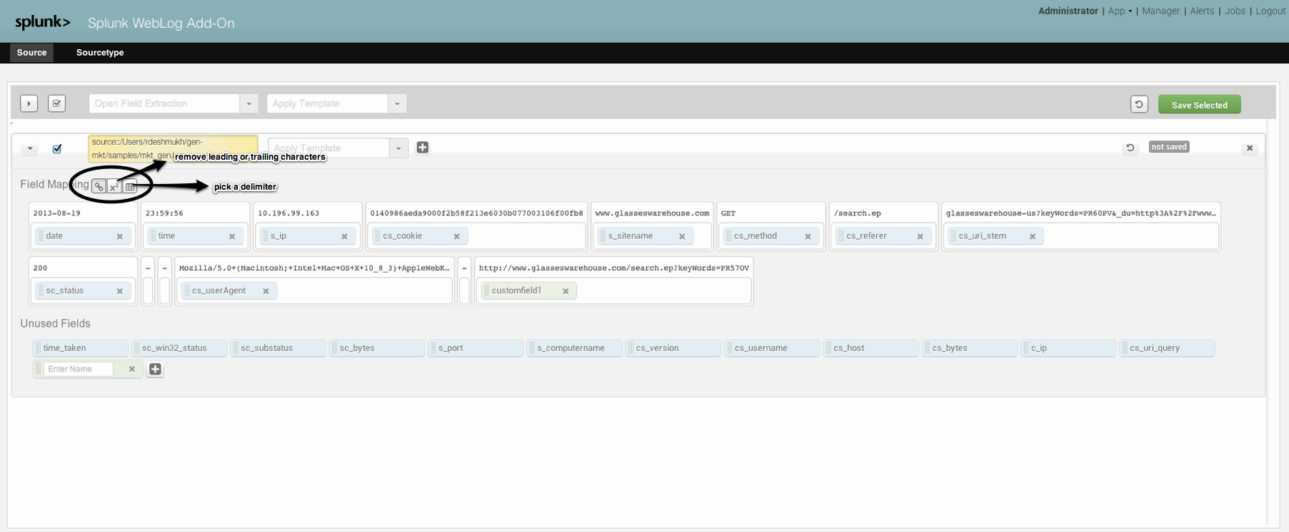Image resolution: width=1289 pixels, height=532 pixels.
Task: Open the toolbar Apply Template dropdown arrow
Action: 398,103
